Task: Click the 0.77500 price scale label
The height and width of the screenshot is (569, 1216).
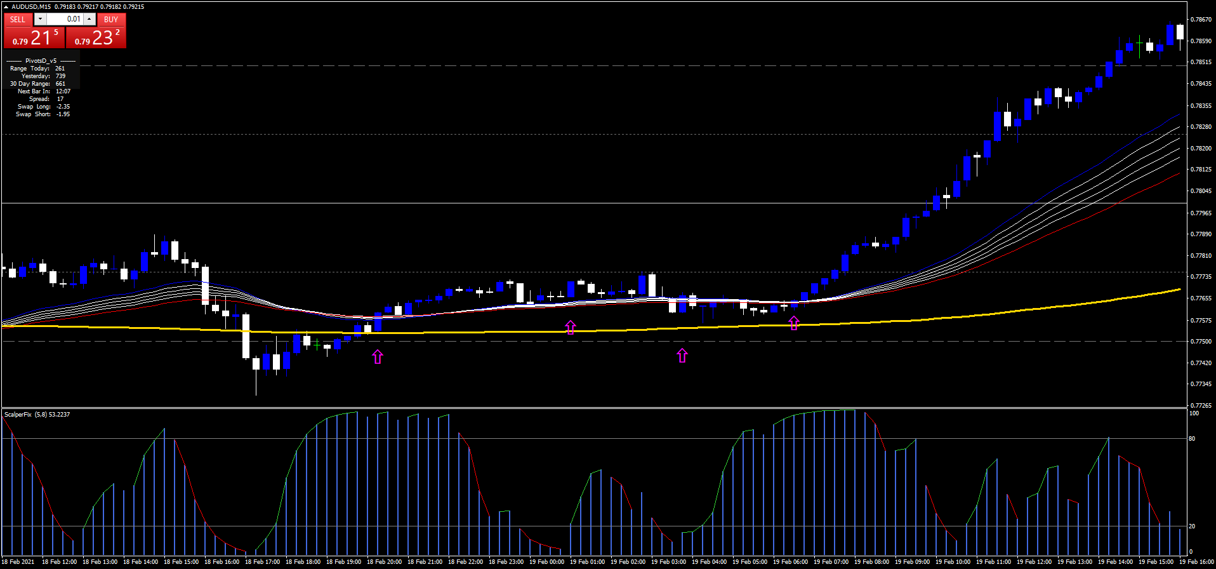Action: coord(1201,342)
